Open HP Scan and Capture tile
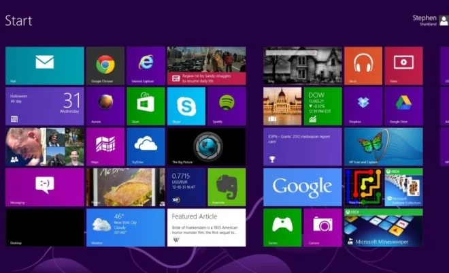This screenshot has height=273, width=449. pyautogui.click(x=384, y=146)
